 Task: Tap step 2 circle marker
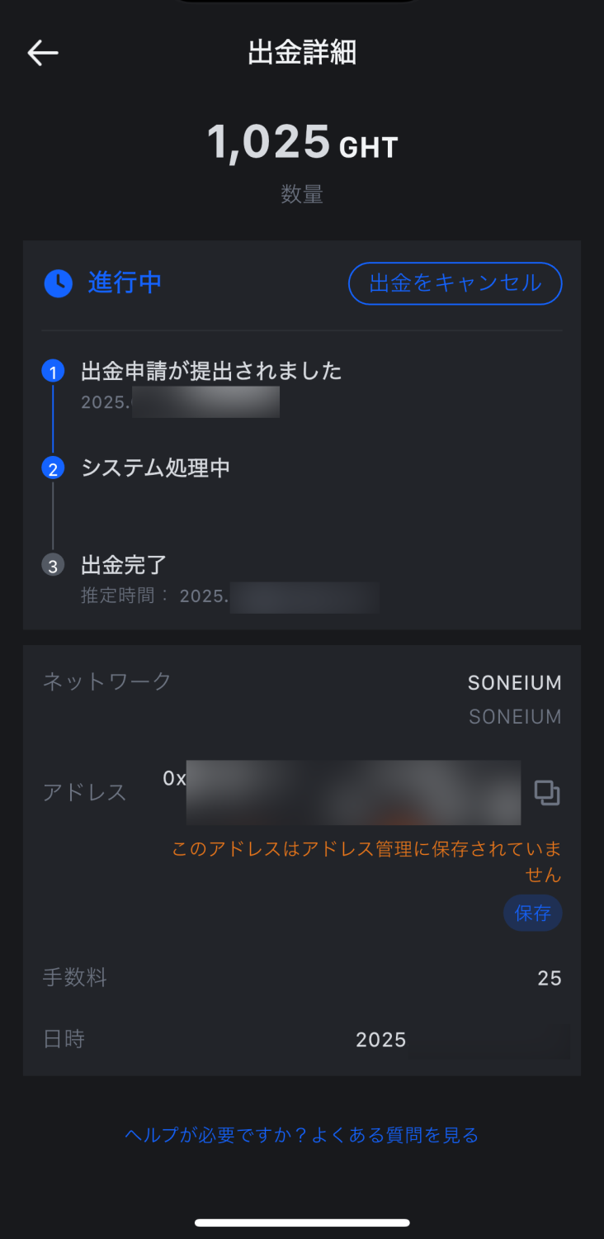click(x=53, y=469)
